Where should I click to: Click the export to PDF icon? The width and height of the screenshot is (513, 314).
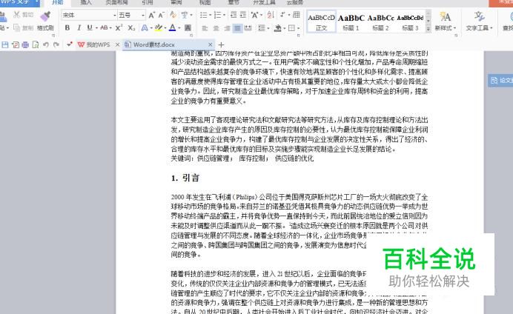[16, 44]
